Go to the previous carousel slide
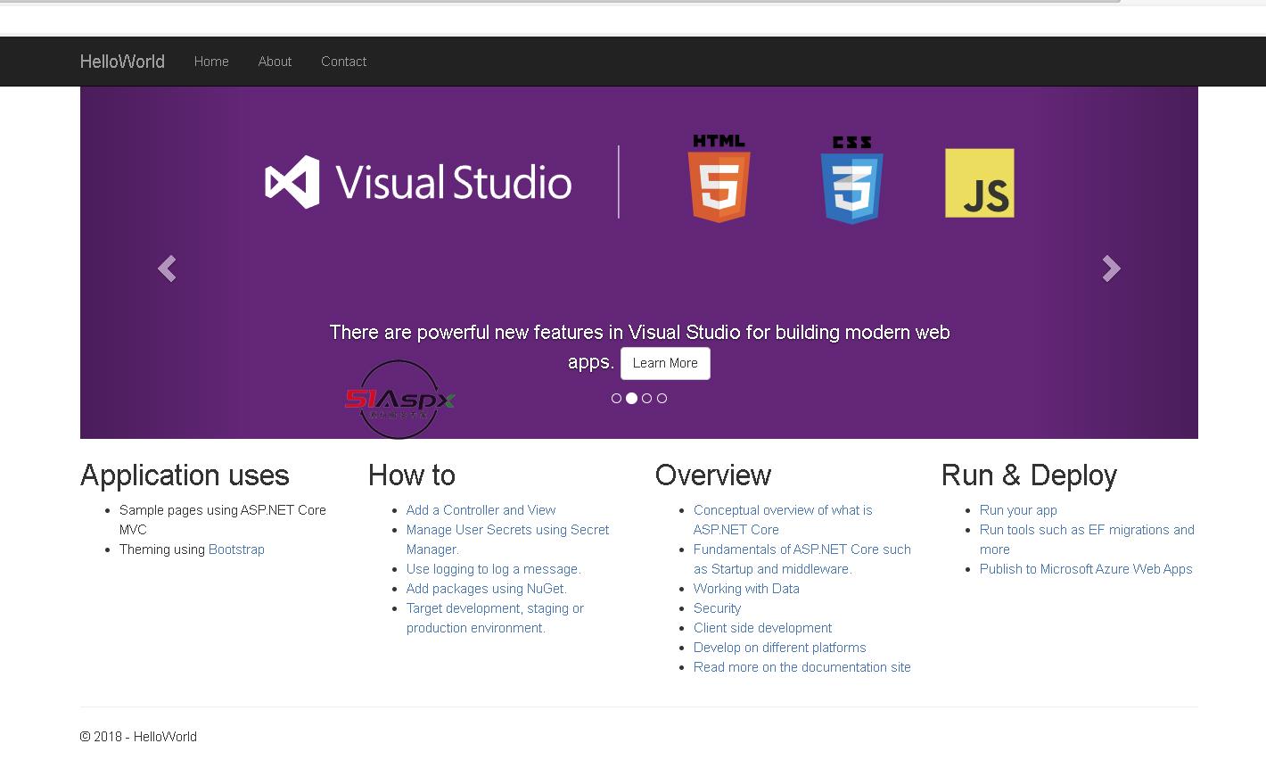Screen dimensions: 1266x760 (167, 268)
